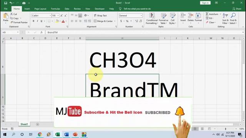Click the camera icon in quick access toolbar
Viewport: 246px width, 138px height.
[24, 3]
